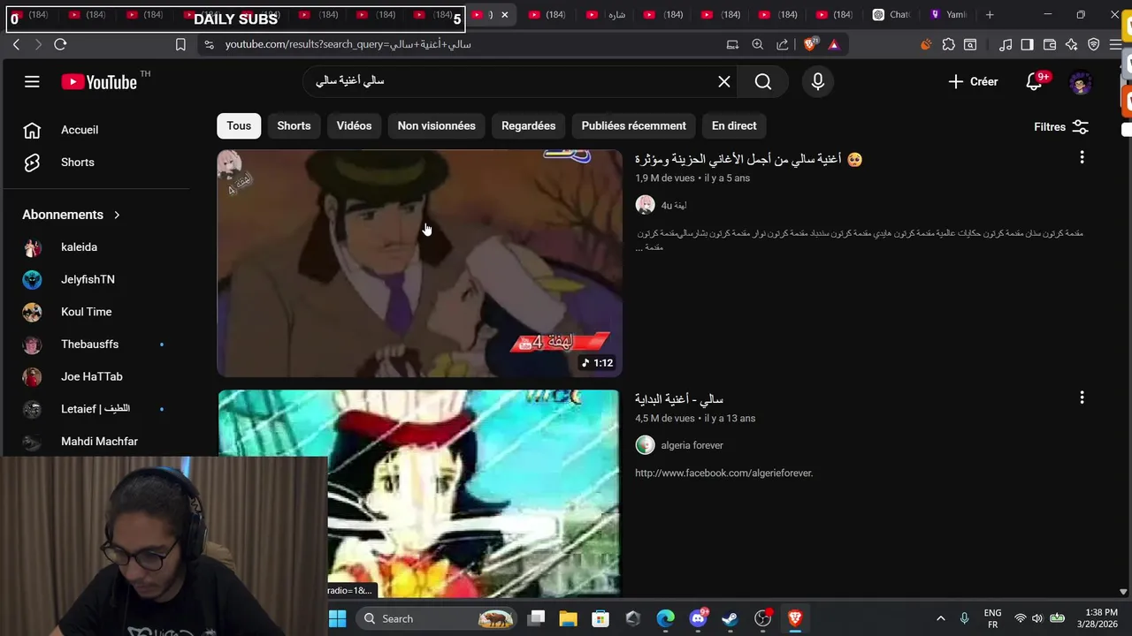Open first video's three-dot options menu
Screen dimensions: 1132x636
click(1082, 157)
